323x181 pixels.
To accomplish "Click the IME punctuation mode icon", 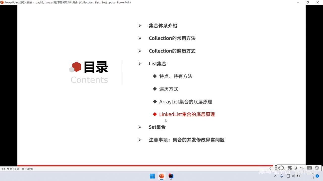I will (x=302, y=168).
